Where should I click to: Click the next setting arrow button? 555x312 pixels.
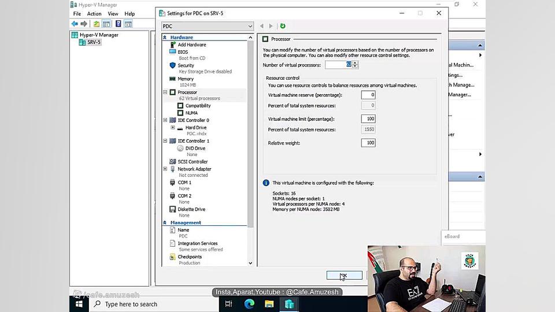pos(271,26)
